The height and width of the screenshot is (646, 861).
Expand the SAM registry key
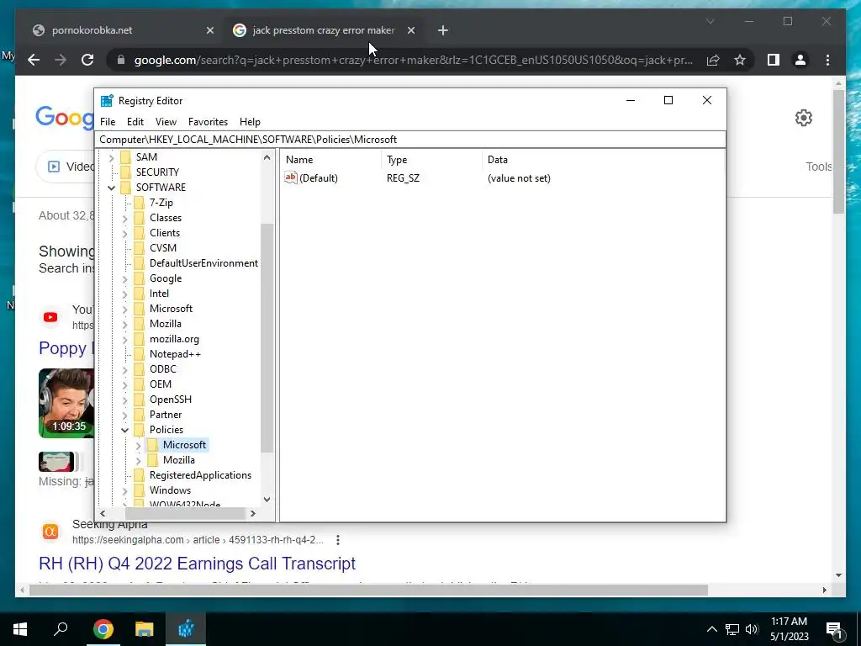[112, 157]
